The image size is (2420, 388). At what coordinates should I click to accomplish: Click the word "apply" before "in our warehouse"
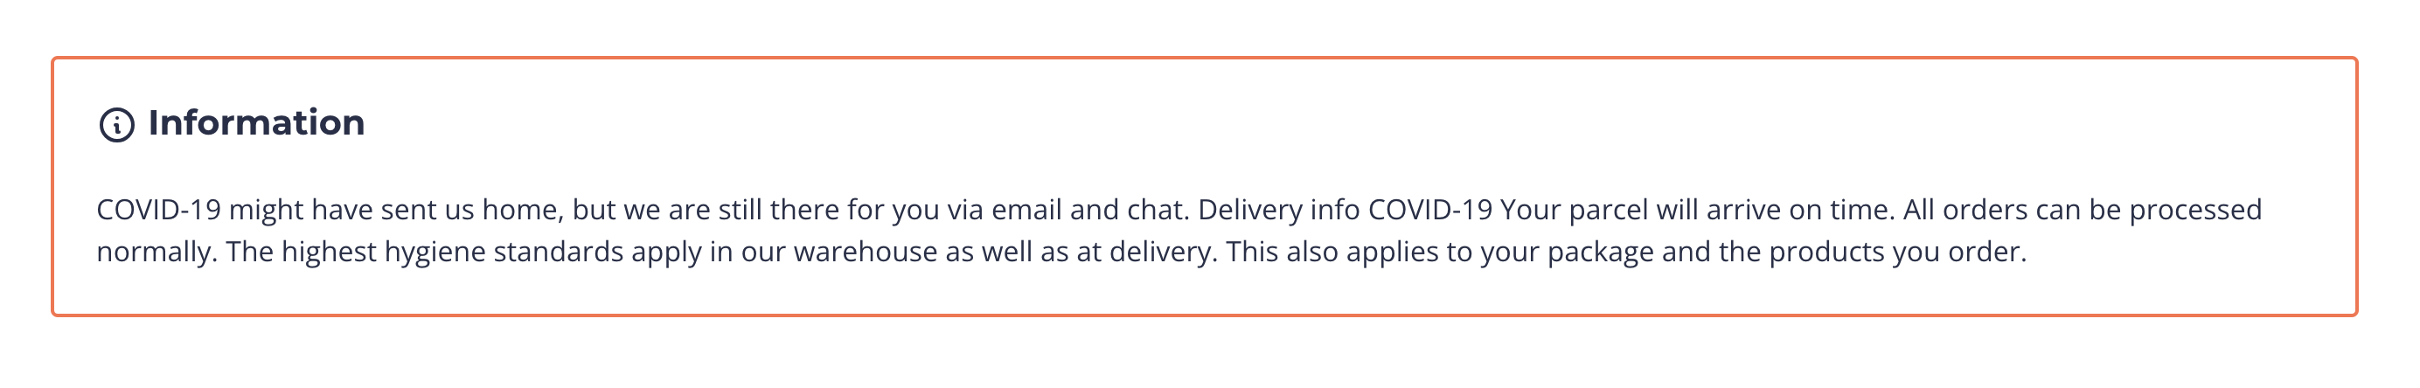[x=666, y=252]
